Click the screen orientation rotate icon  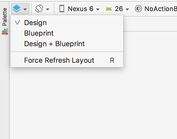coord(39,9)
